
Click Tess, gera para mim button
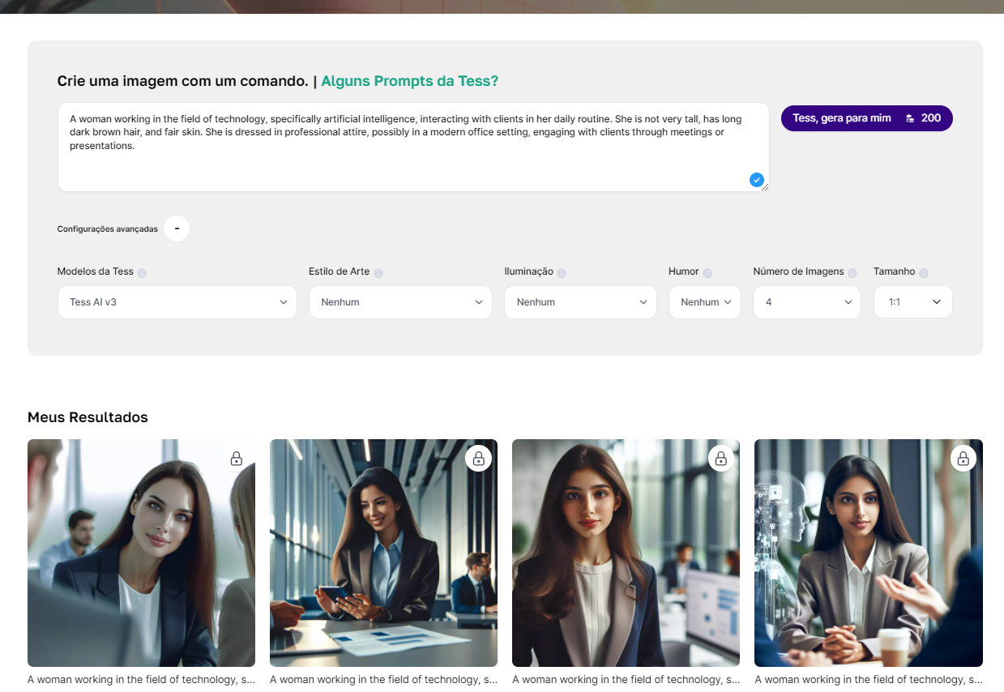pos(867,118)
